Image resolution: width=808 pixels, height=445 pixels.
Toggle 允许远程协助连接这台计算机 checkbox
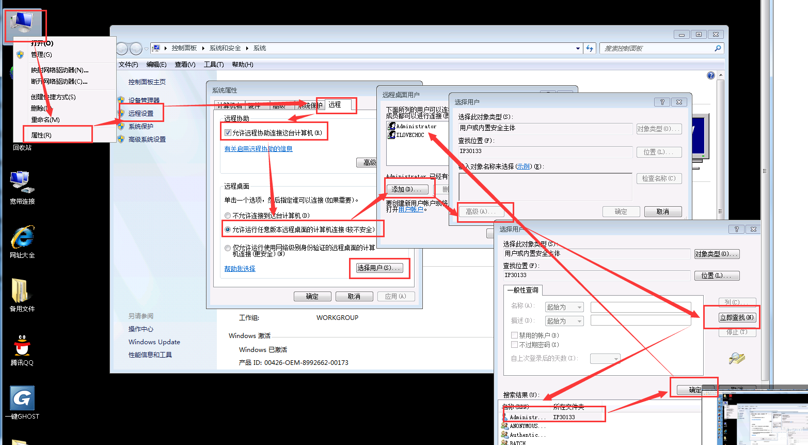click(228, 133)
